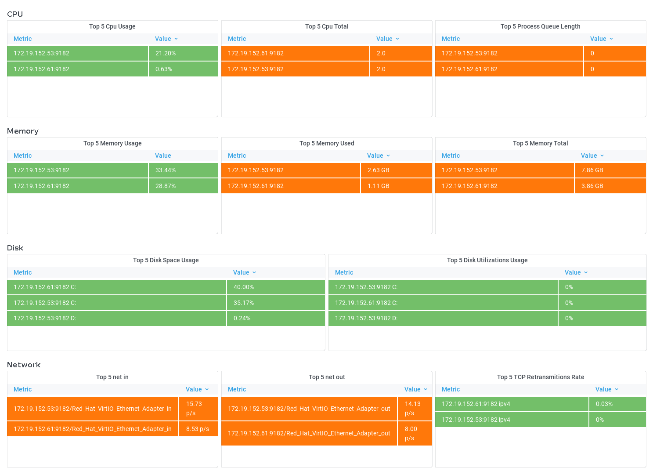
Task: Select the 0.63% CPU usage cell
Action: coord(184,69)
